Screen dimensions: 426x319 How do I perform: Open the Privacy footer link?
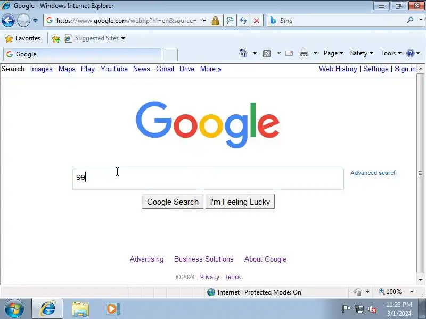[x=209, y=277]
